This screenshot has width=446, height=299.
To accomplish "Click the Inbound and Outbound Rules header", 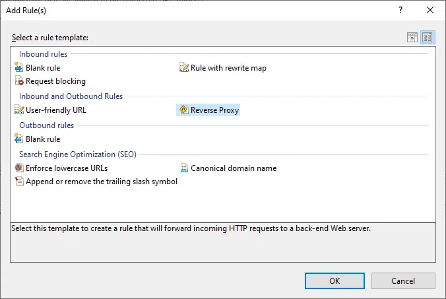I will tap(71, 96).
